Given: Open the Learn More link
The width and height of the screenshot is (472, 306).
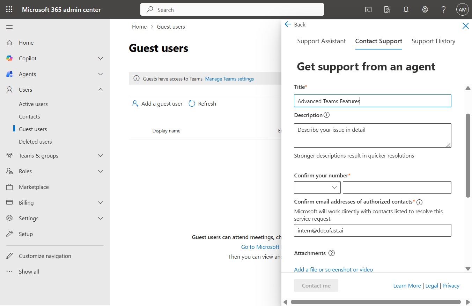Looking at the screenshot, I should coord(407,285).
